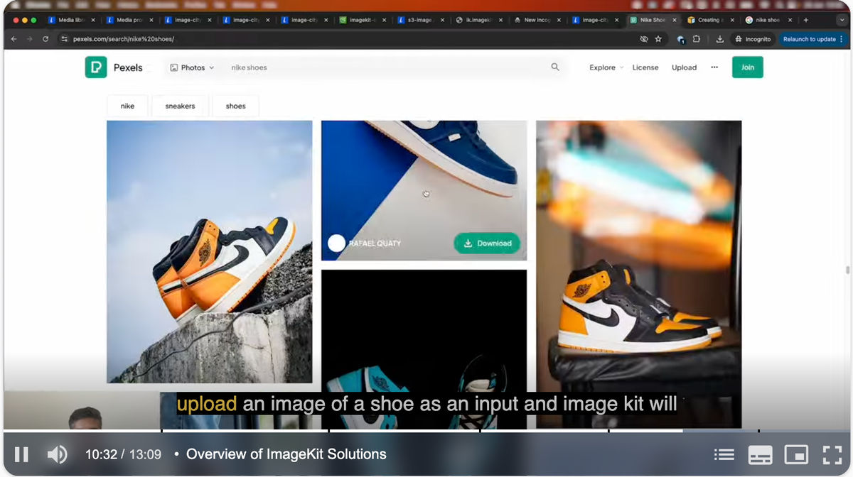853x477 pixels.
Task: Bookmark this page with the star
Action: click(659, 39)
